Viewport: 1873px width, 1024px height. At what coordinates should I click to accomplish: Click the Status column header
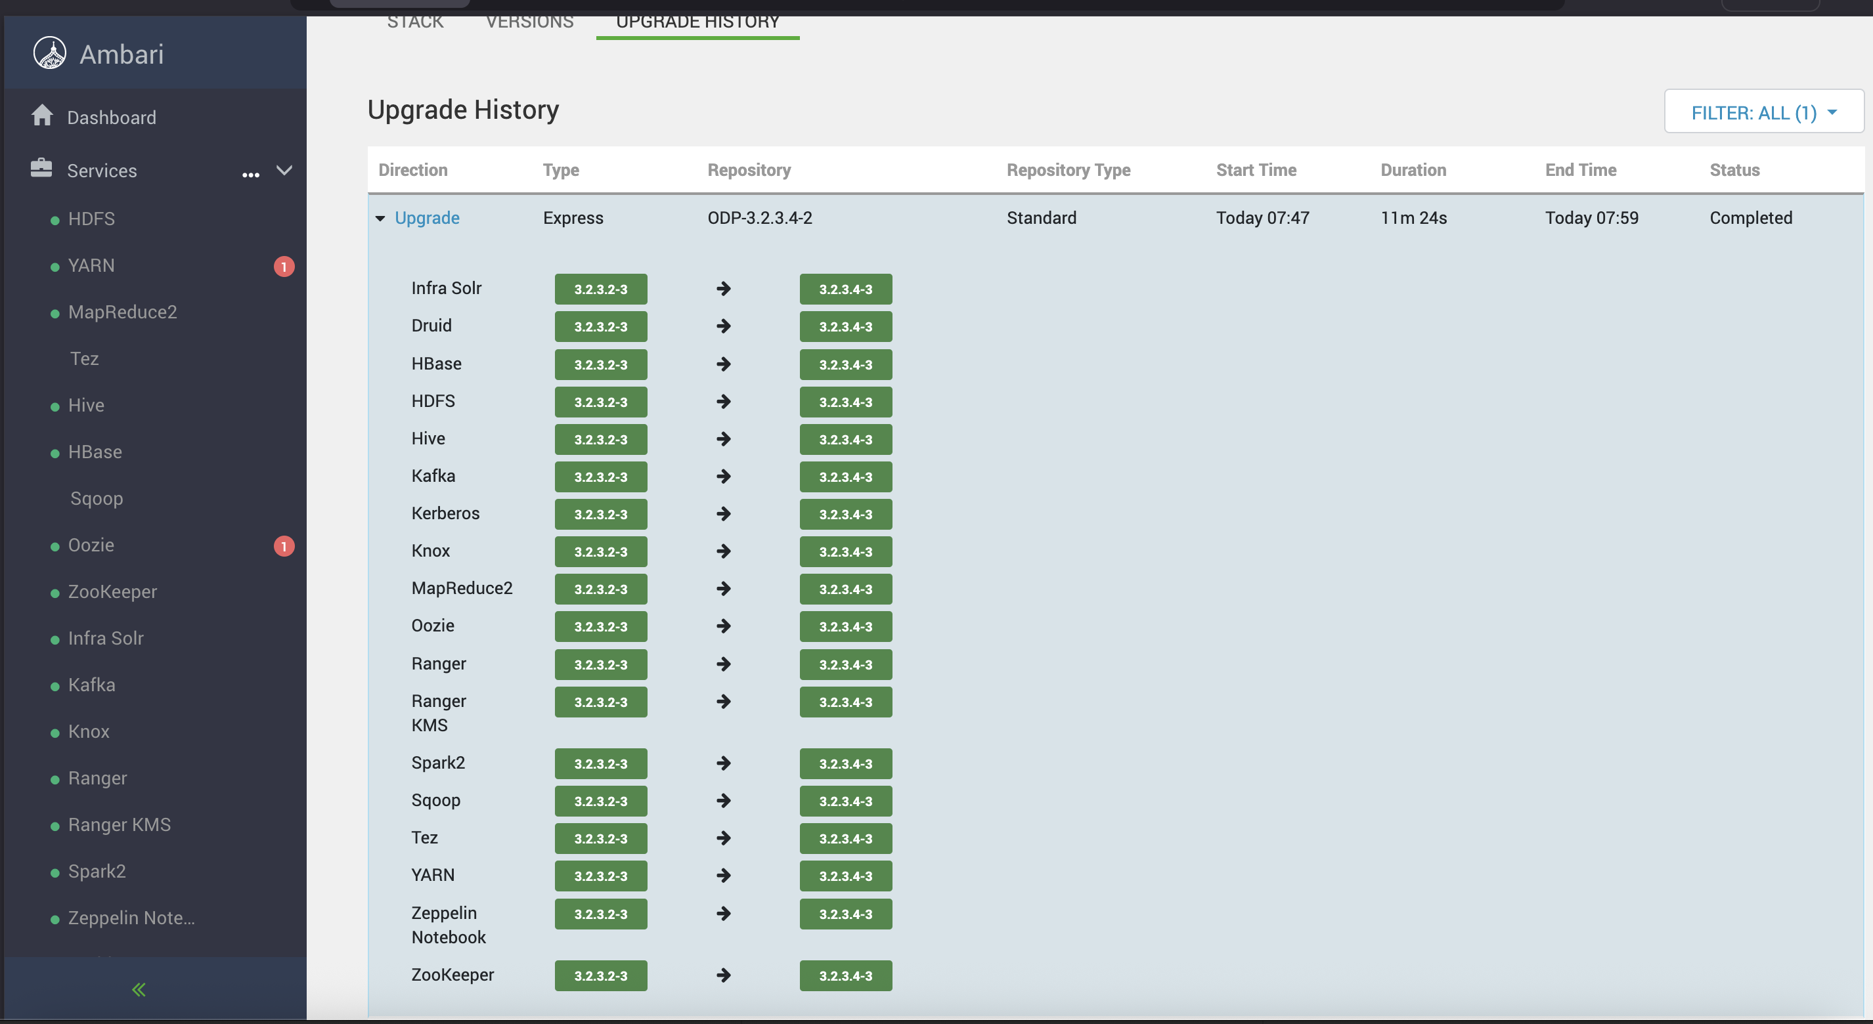[x=1734, y=170]
